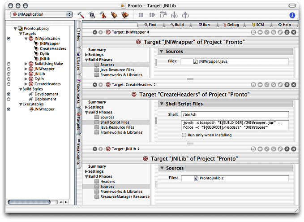Close the JNILib target pane with X icon
The image size is (304, 222).
pyautogui.click(x=294, y=149)
